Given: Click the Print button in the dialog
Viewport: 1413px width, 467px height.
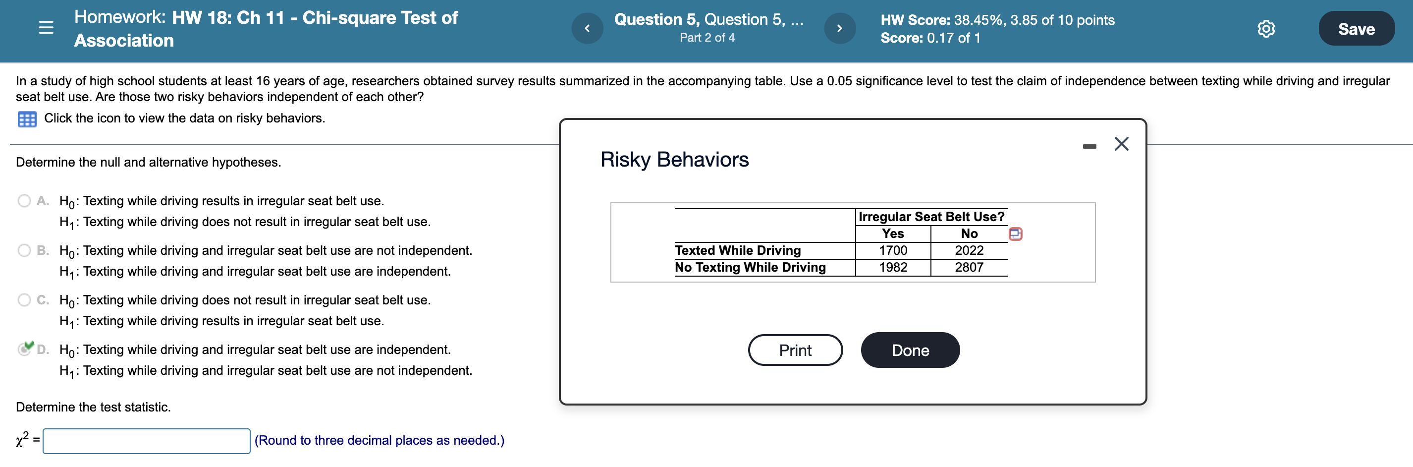Looking at the screenshot, I should [x=795, y=350].
